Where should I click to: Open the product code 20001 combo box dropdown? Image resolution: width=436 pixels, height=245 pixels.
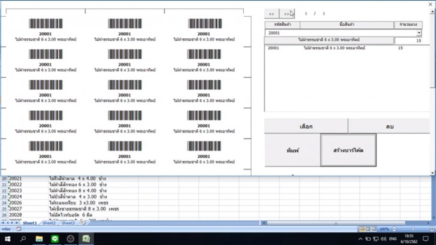tap(419, 33)
